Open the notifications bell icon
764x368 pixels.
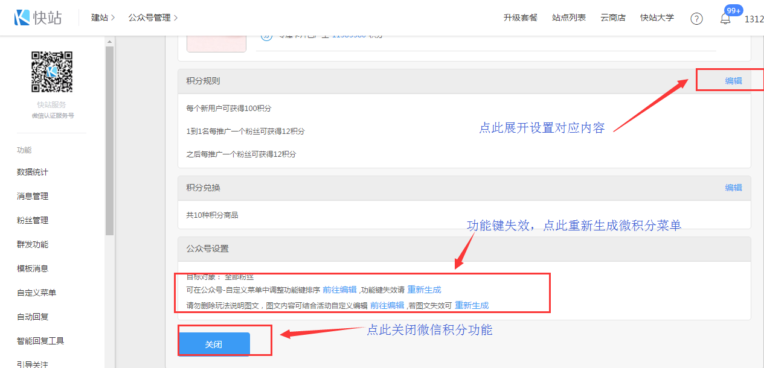click(x=725, y=19)
